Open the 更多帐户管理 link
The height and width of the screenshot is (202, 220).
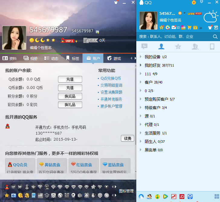pos(112,106)
